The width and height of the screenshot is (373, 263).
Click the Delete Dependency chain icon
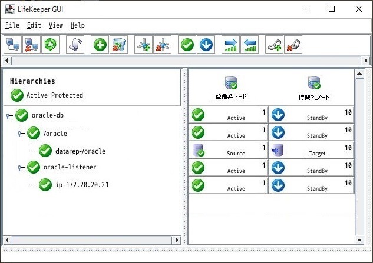[293, 45]
